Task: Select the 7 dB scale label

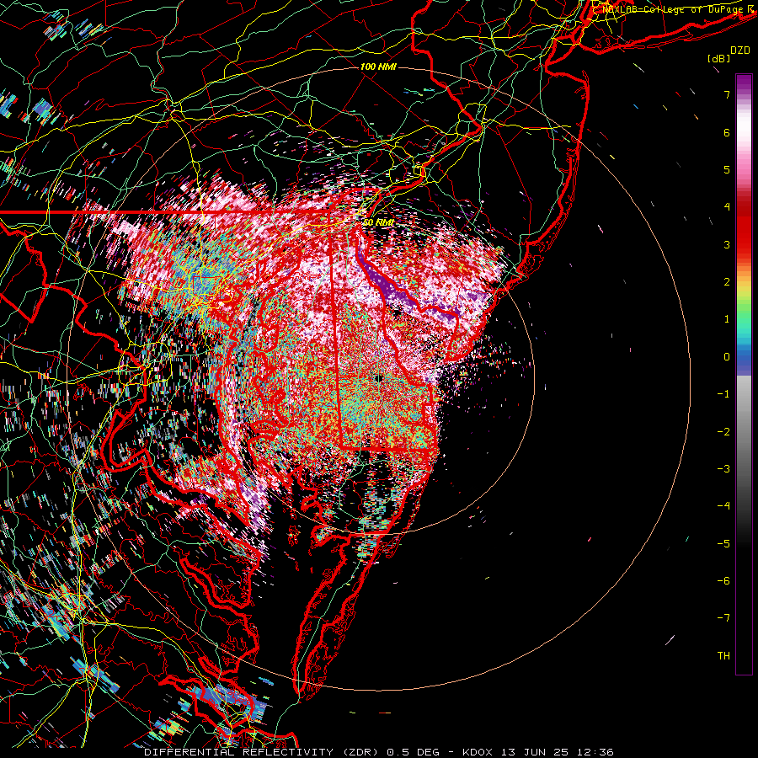Action: click(x=727, y=94)
